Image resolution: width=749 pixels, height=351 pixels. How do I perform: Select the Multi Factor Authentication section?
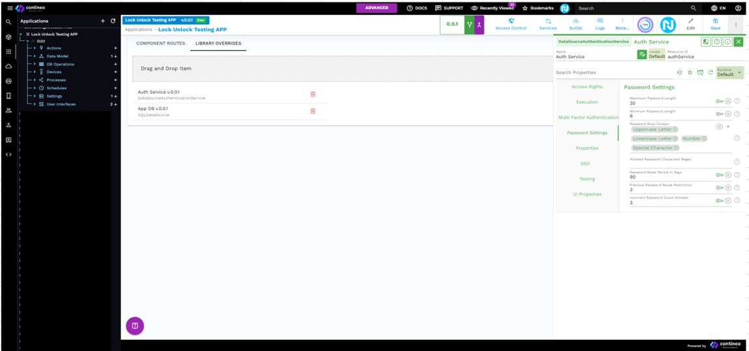coord(588,117)
